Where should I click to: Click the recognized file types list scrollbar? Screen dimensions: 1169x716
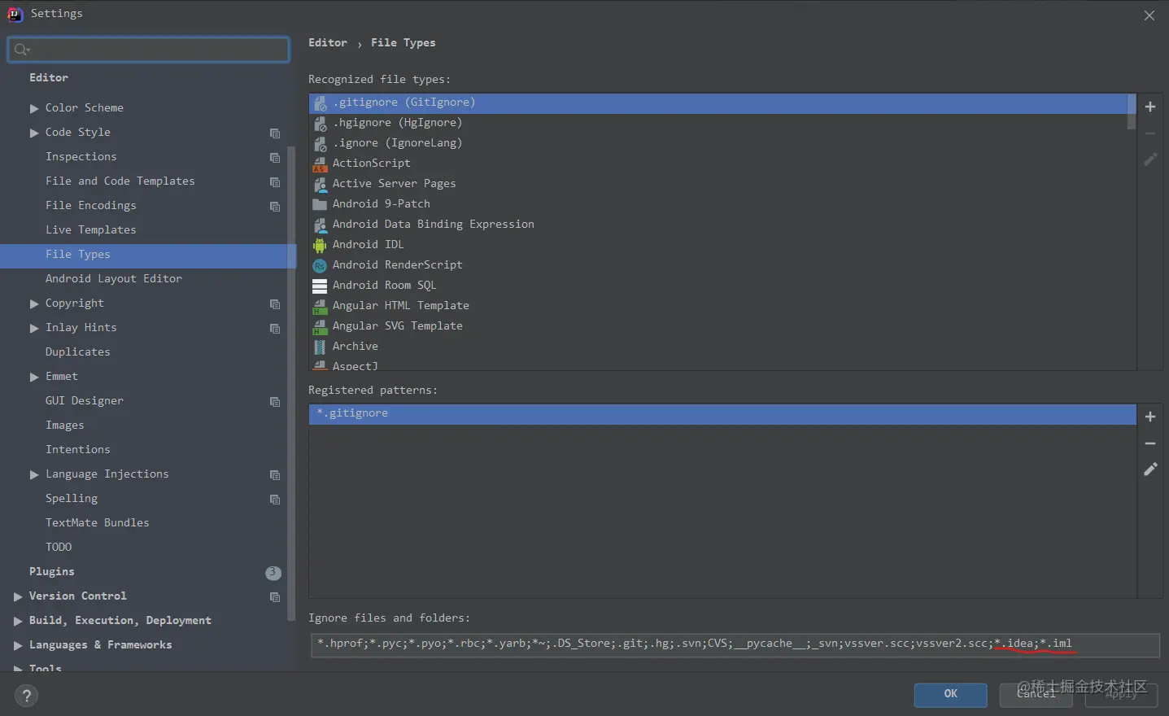click(x=1132, y=112)
